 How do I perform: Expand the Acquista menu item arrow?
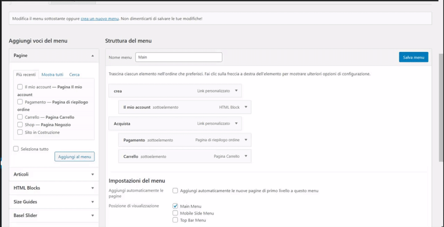(236, 123)
